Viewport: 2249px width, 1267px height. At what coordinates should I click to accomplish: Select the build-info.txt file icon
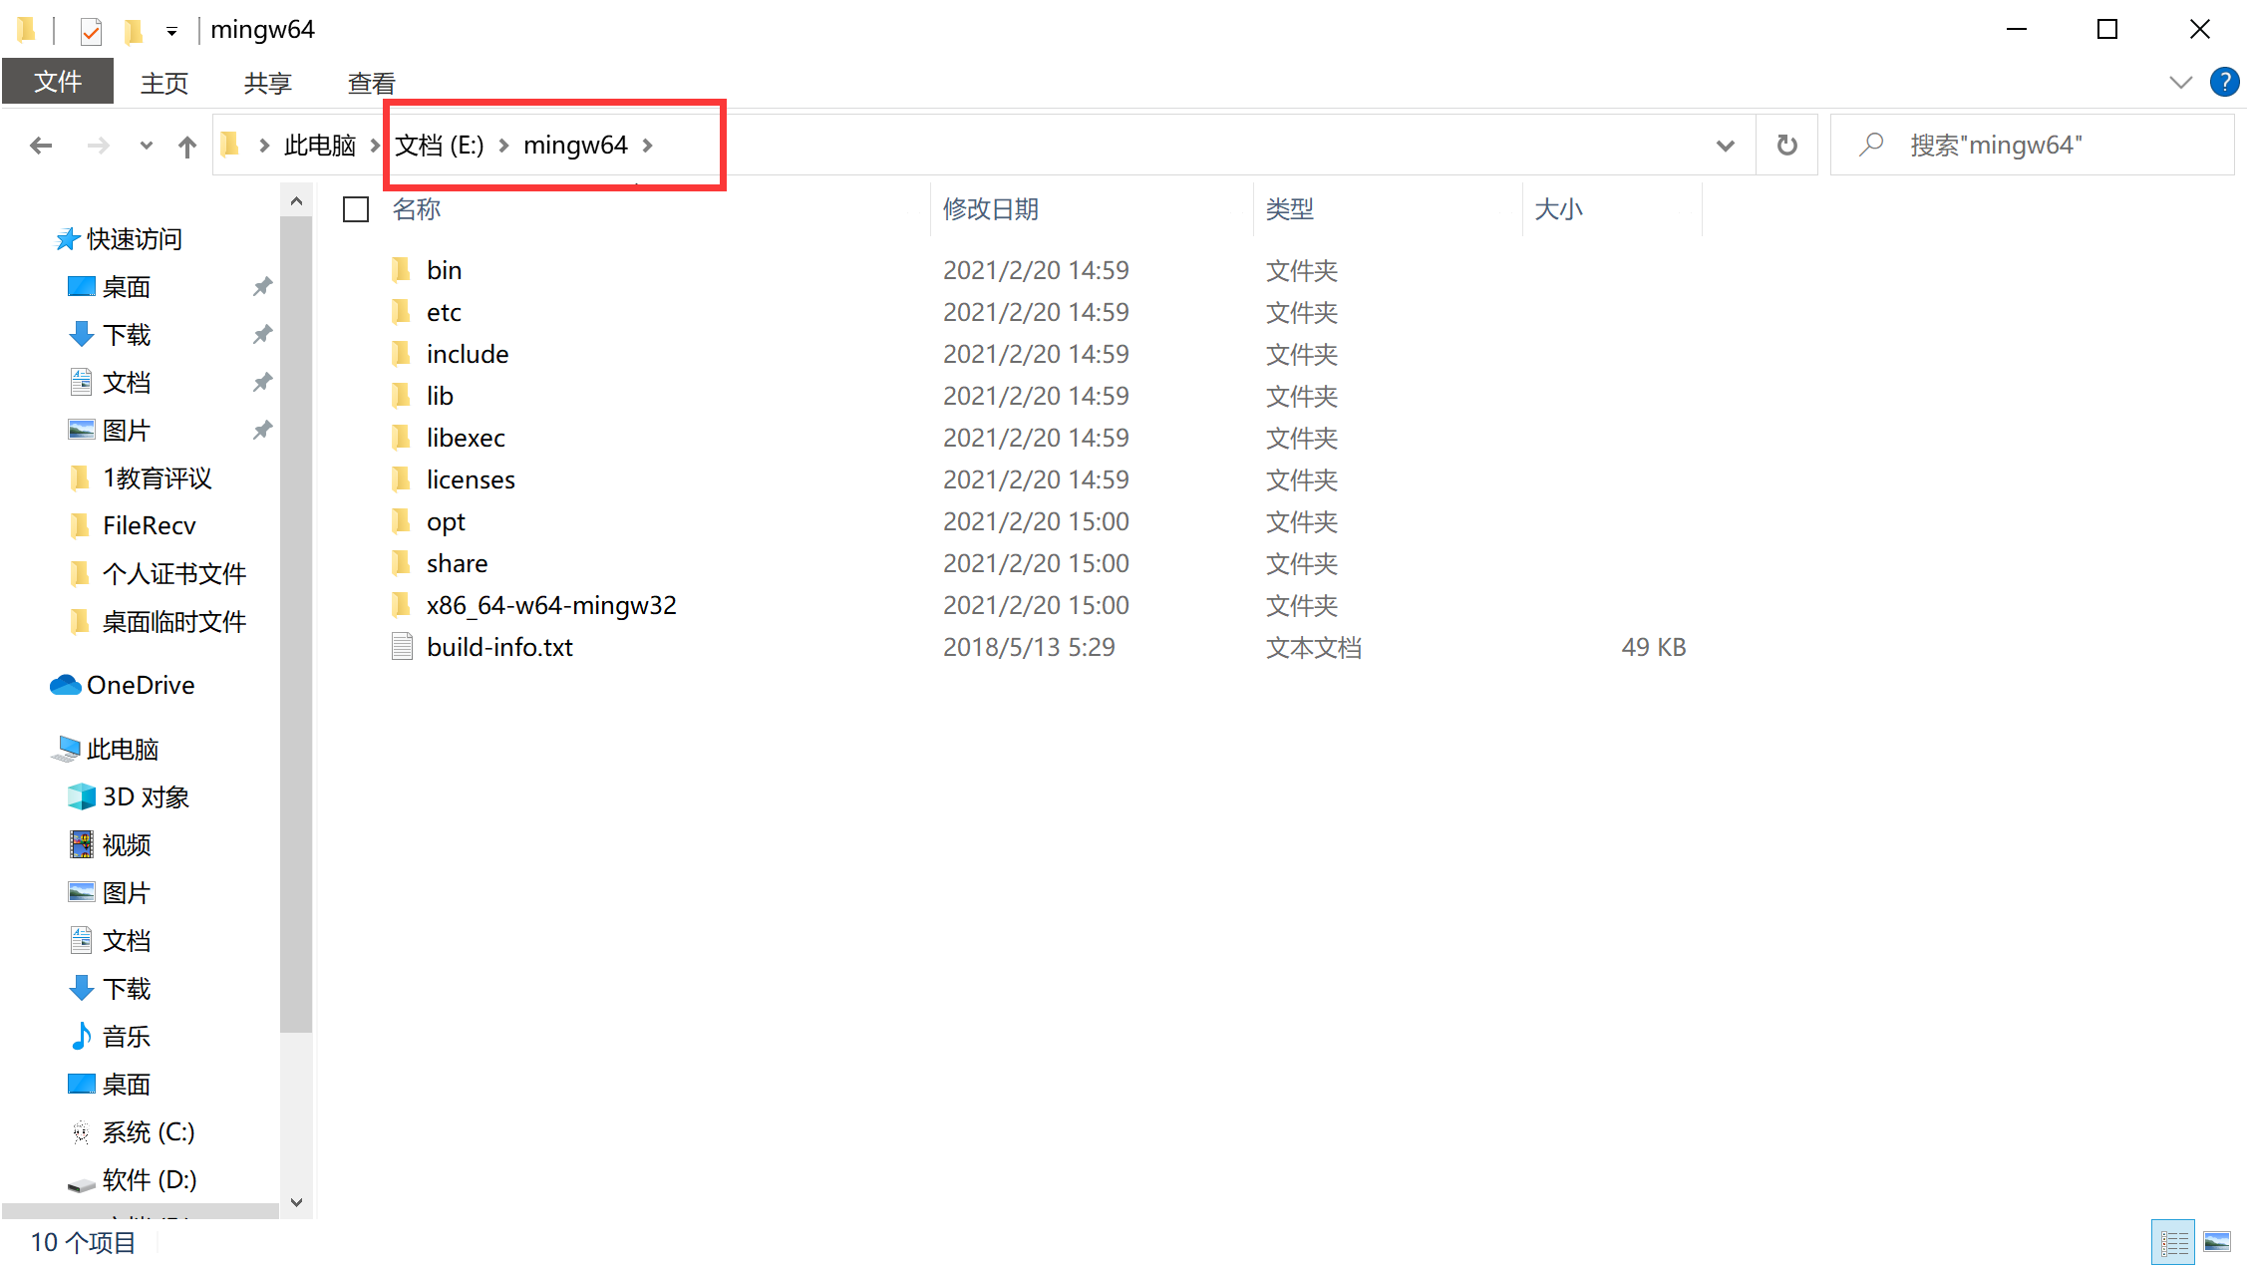coord(402,647)
